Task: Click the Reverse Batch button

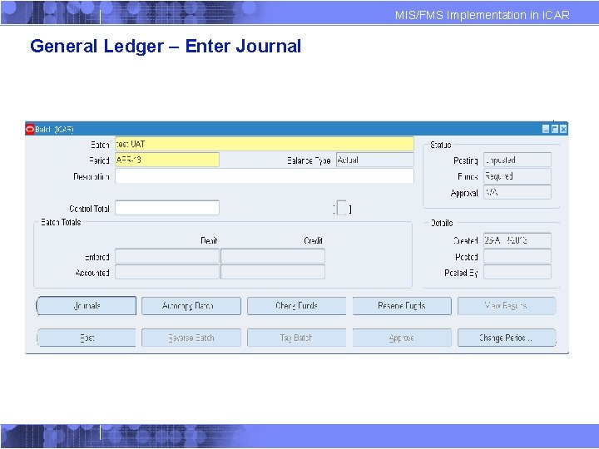Action: [191, 338]
